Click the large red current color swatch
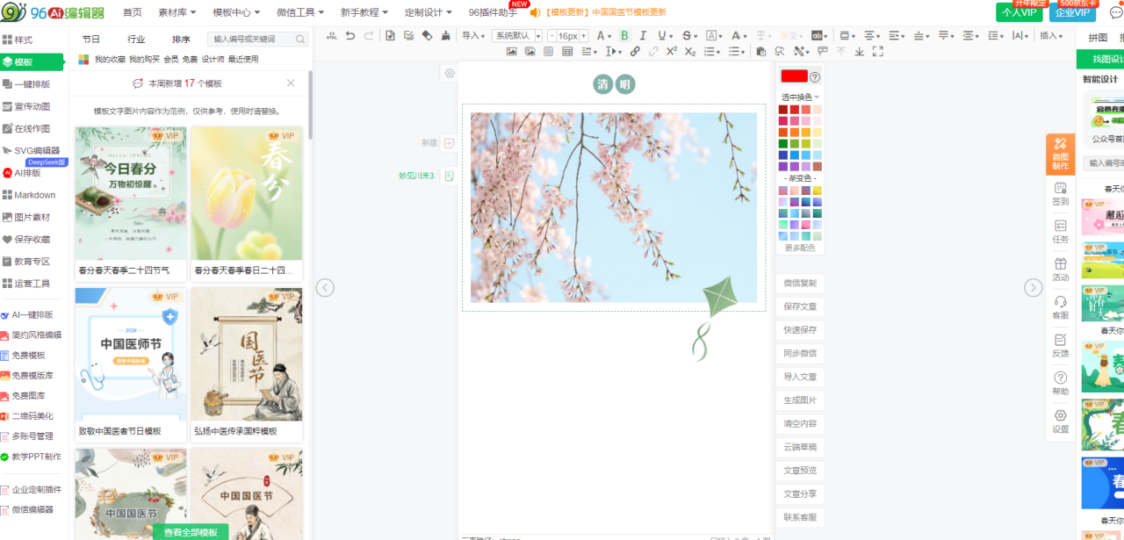Screen dimensions: 1124x540 coord(794,76)
